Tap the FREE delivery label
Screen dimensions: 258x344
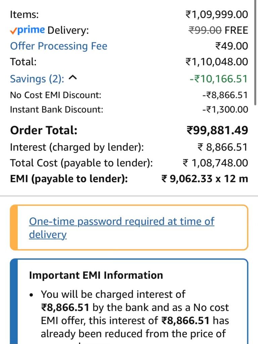click(x=236, y=30)
